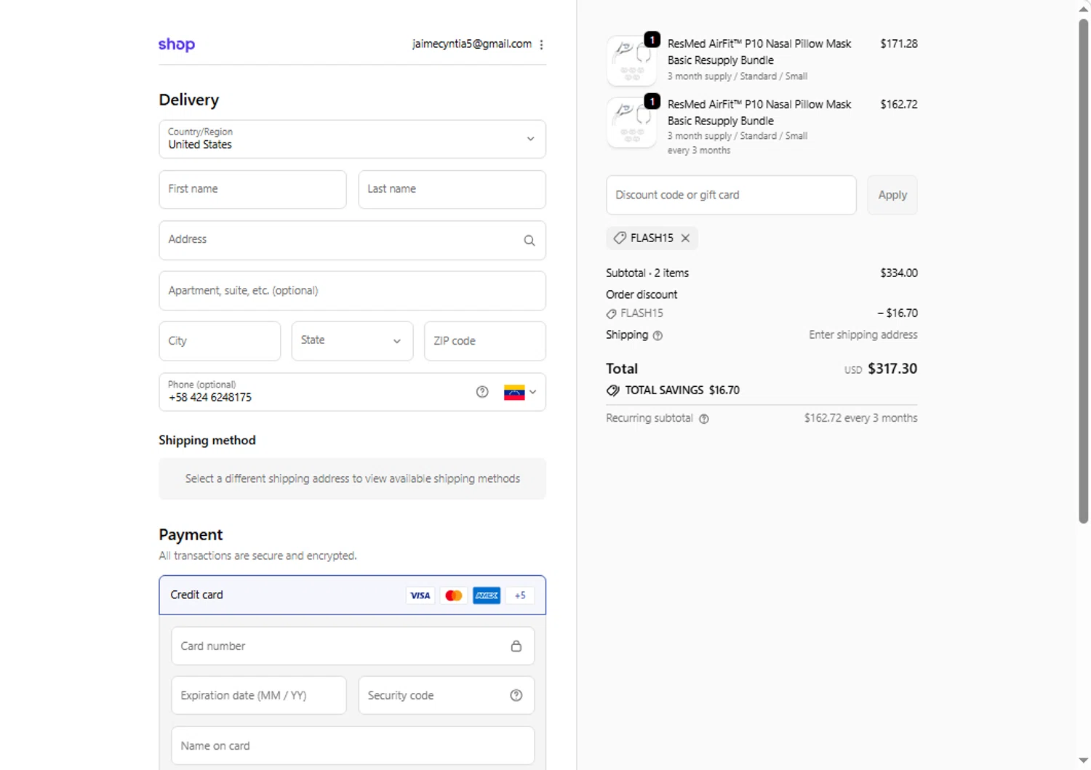Click the Total Savings tag icon

coord(613,390)
